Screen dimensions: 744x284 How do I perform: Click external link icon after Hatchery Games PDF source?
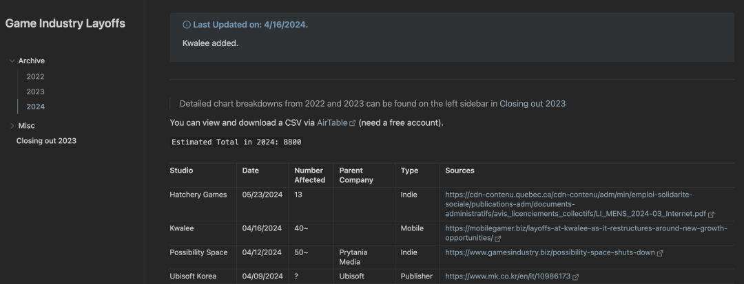(x=711, y=215)
